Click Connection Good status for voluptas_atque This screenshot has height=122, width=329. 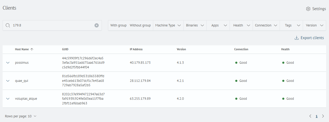[241, 99]
